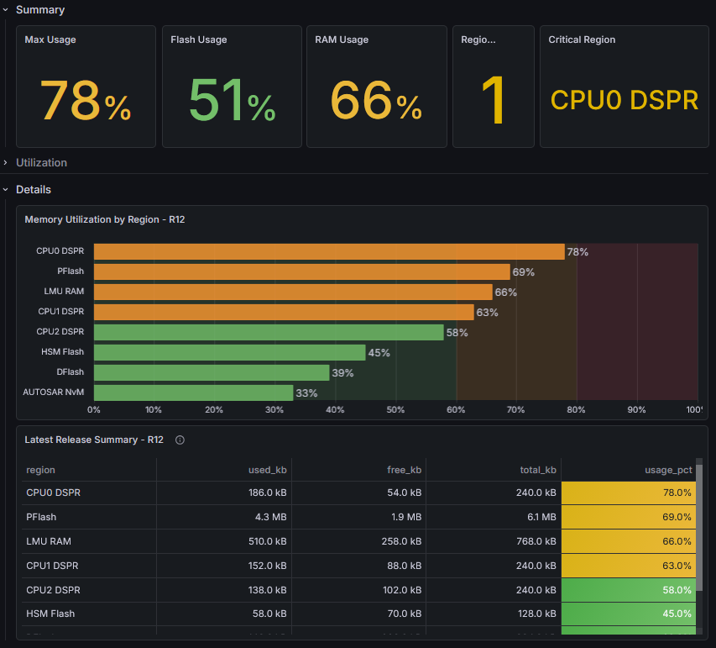Click the 88.0 kB free_kb cell

coord(359,566)
